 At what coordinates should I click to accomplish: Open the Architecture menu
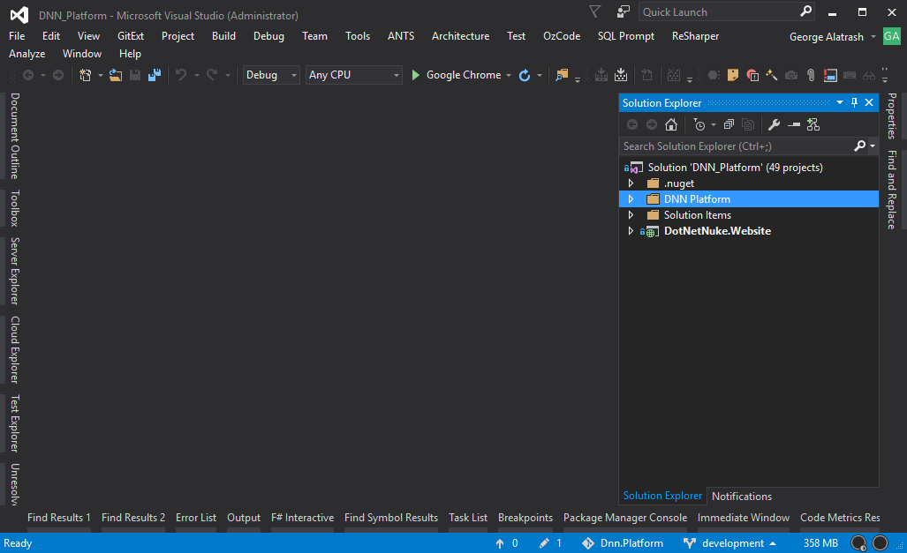(x=460, y=36)
